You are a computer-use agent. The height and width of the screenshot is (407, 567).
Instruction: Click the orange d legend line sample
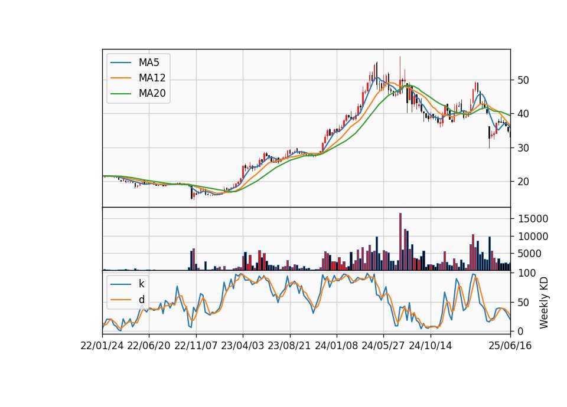click(120, 300)
